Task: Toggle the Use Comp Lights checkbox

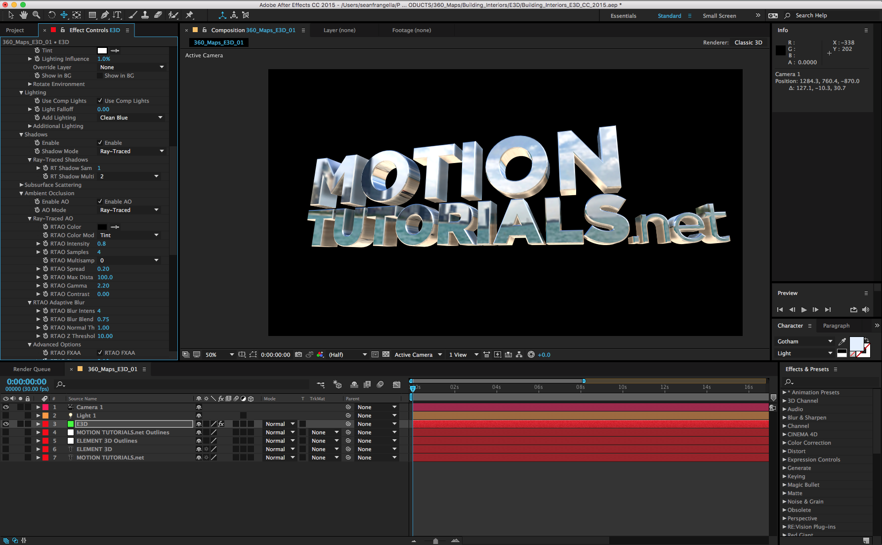Action: pyautogui.click(x=100, y=101)
